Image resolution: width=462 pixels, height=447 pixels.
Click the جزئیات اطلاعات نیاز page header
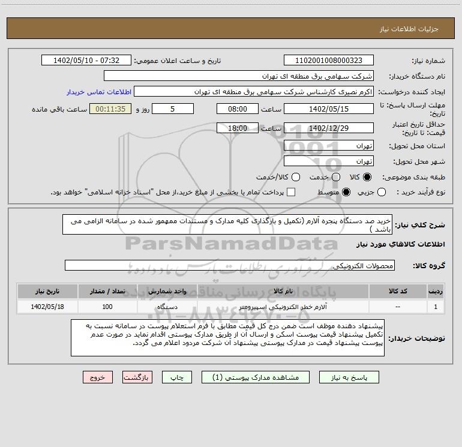click(x=409, y=29)
